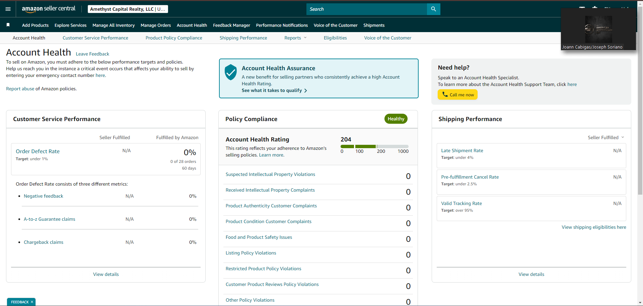Viewport: 643px width, 306px height.
Task: Open the Chargeback claims link
Action: point(43,242)
